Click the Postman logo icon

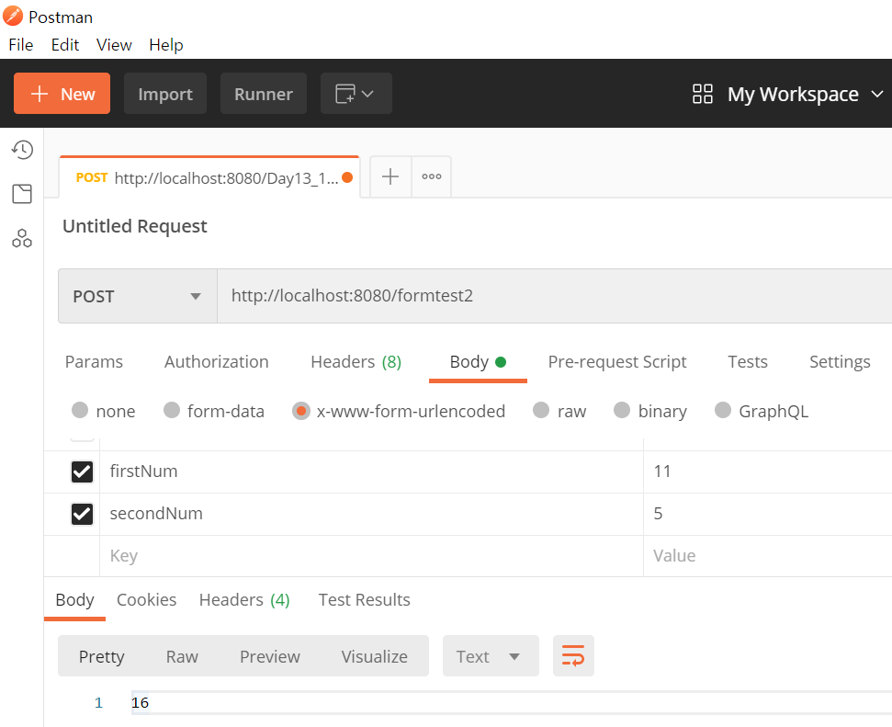click(13, 16)
